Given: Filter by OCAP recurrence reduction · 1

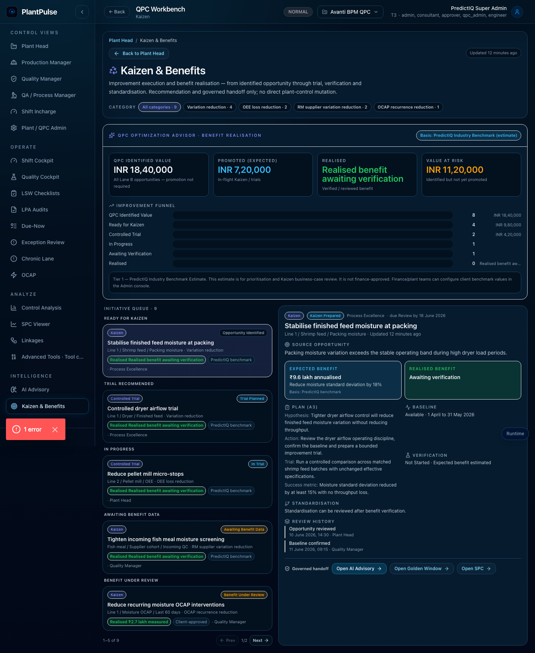Looking at the screenshot, I should [408, 107].
